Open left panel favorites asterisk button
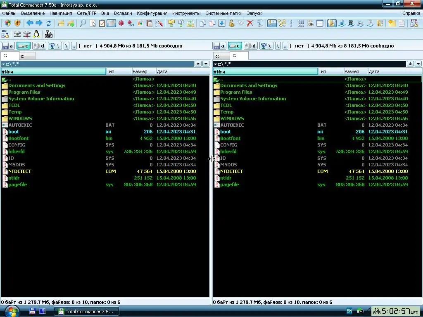 [198, 64]
